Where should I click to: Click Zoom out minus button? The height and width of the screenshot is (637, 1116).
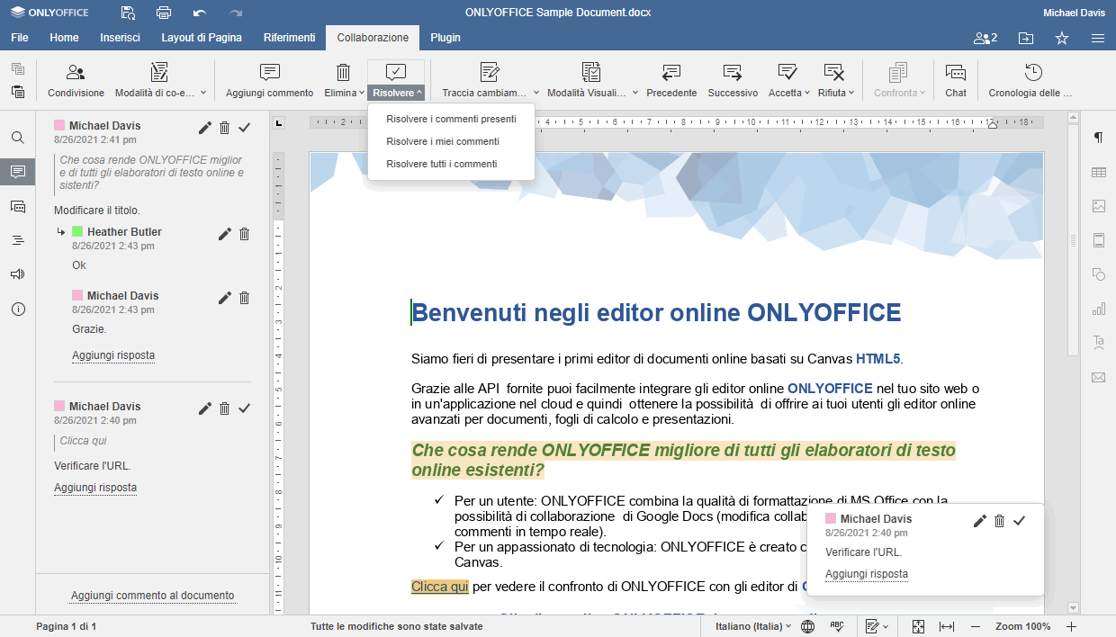click(x=976, y=626)
